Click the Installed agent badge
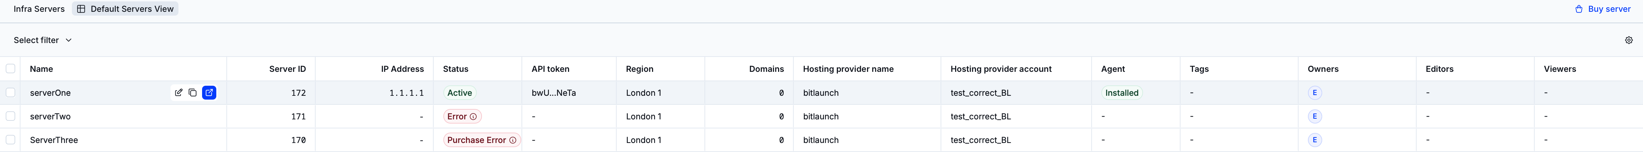The image size is (1643, 152). coord(1122,93)
